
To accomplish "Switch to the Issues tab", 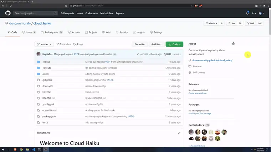I will coord(29,32).
